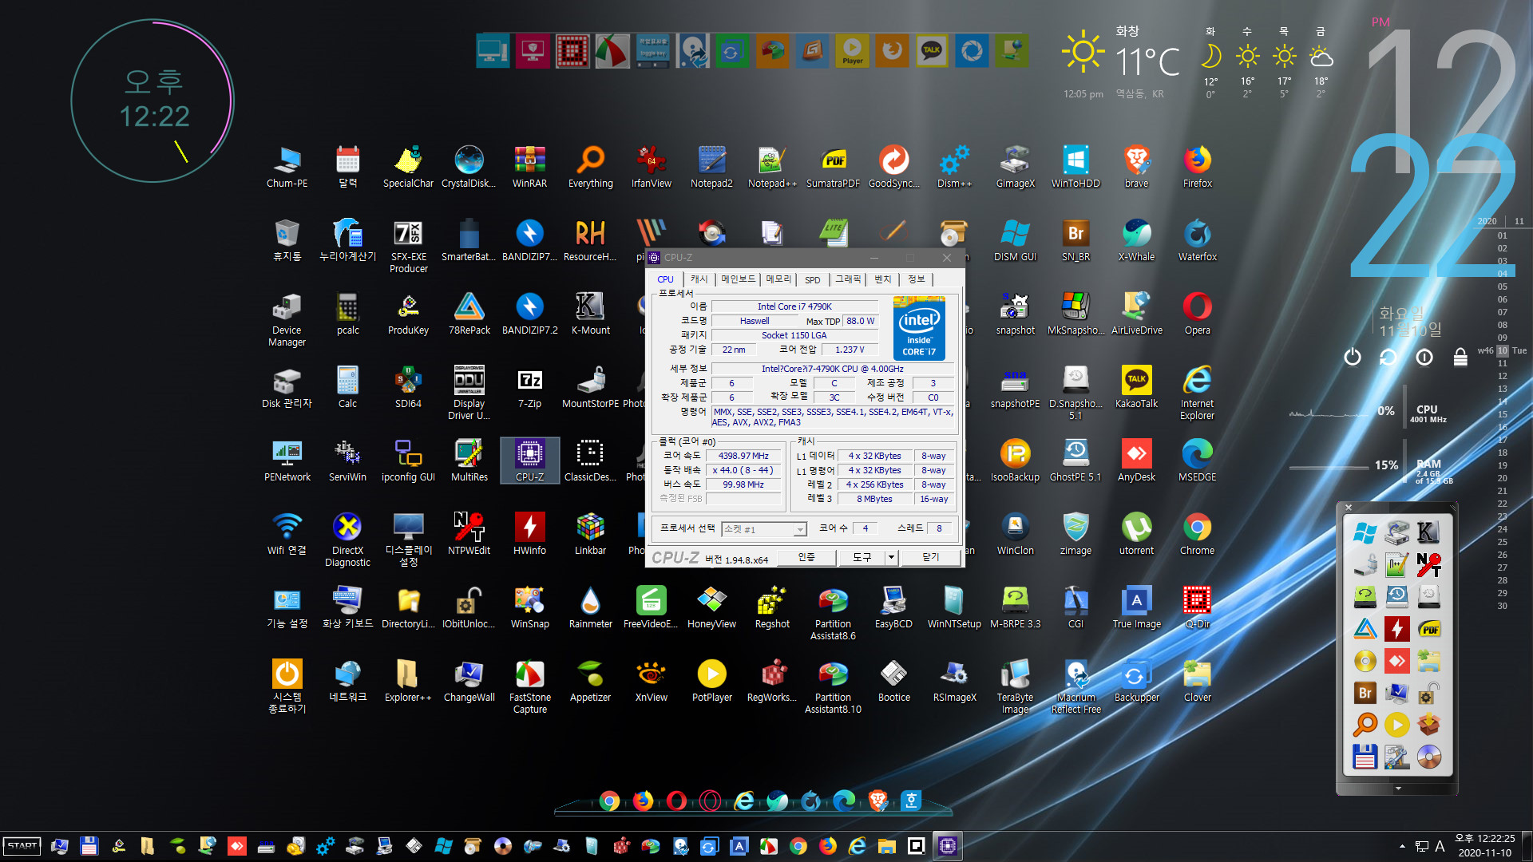
Task: Switch to the 그래픽 tab in CPU-Z
Action: click(848, 279)
